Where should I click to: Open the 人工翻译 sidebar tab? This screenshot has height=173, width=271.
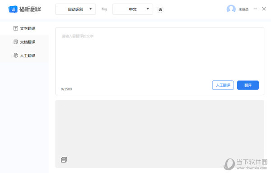pyautogui.click(x=24, y=55)
